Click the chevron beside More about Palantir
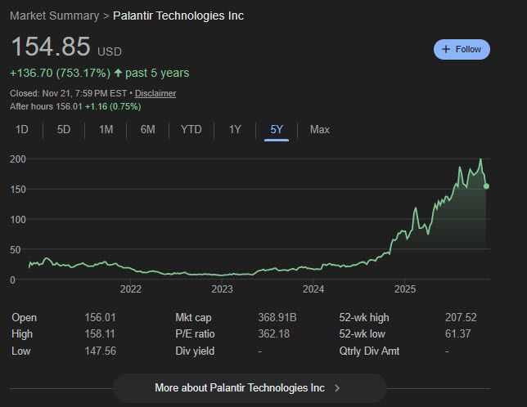Image resolution: width=527 pixels, height=407 pixels. click(x=338, y=387)
